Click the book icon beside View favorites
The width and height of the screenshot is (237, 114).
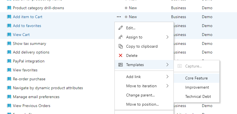point(9,70)
